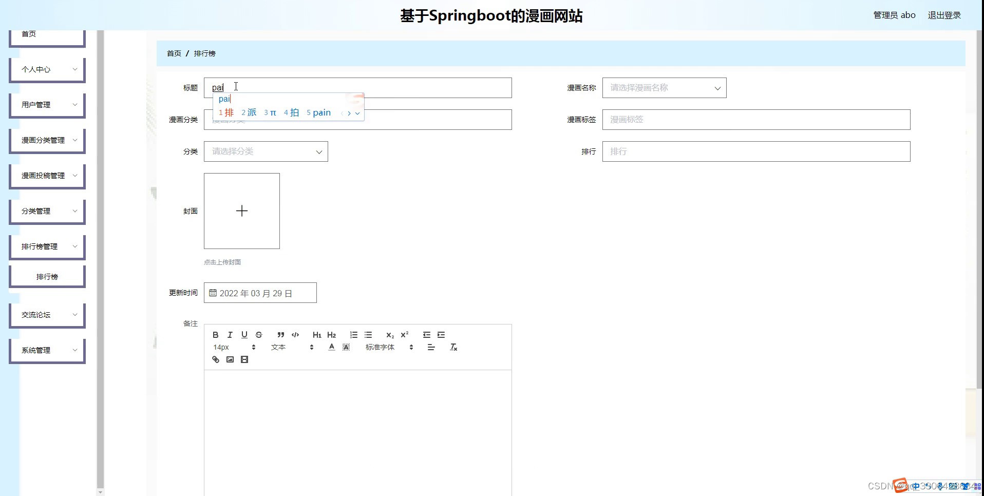
Task: Apply Heading 1 style
Action: 317,335
